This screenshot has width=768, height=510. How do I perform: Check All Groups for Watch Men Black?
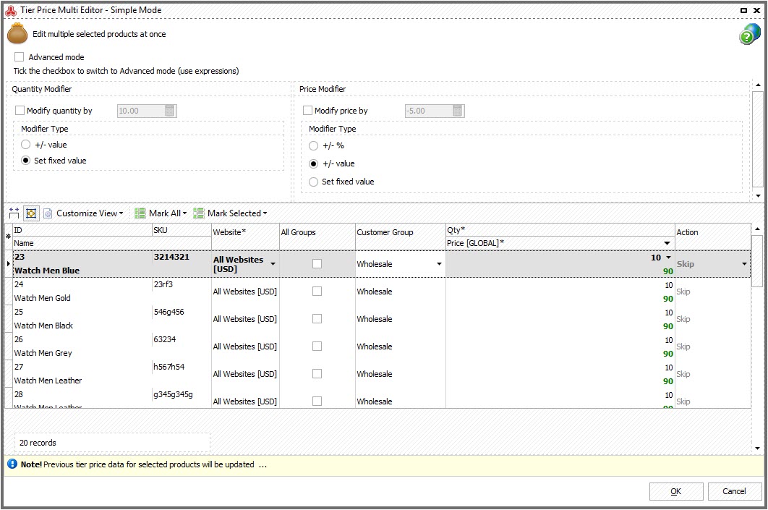pyautogui.click(x=317, y=318)
